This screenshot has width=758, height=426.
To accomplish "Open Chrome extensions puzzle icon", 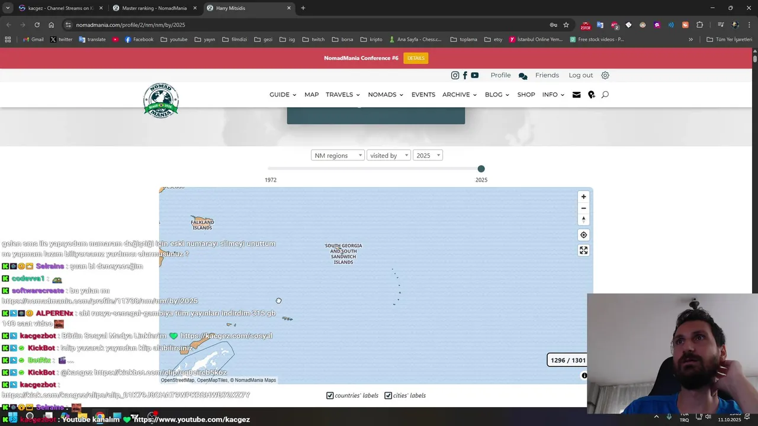I will [699, 25].
